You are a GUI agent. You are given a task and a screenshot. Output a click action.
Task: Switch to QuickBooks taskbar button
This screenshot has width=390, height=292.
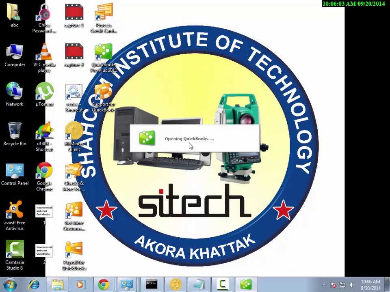tap(246, 285)
